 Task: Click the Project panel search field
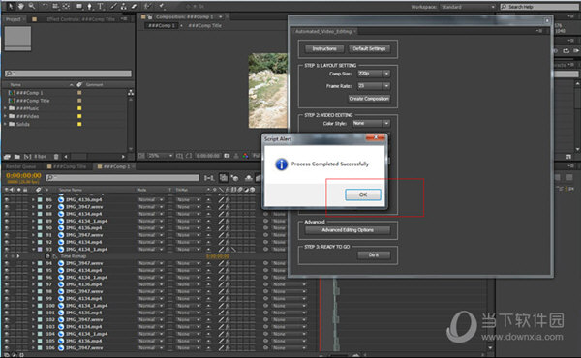pos(68,74)
